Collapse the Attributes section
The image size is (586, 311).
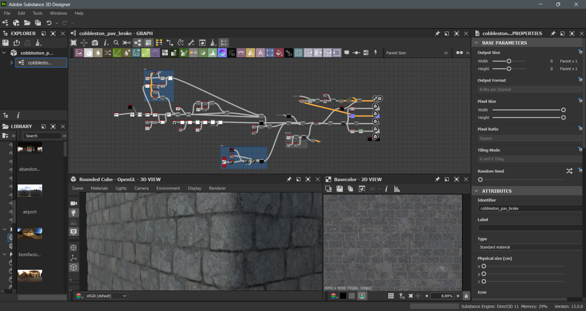coord(476,191)
